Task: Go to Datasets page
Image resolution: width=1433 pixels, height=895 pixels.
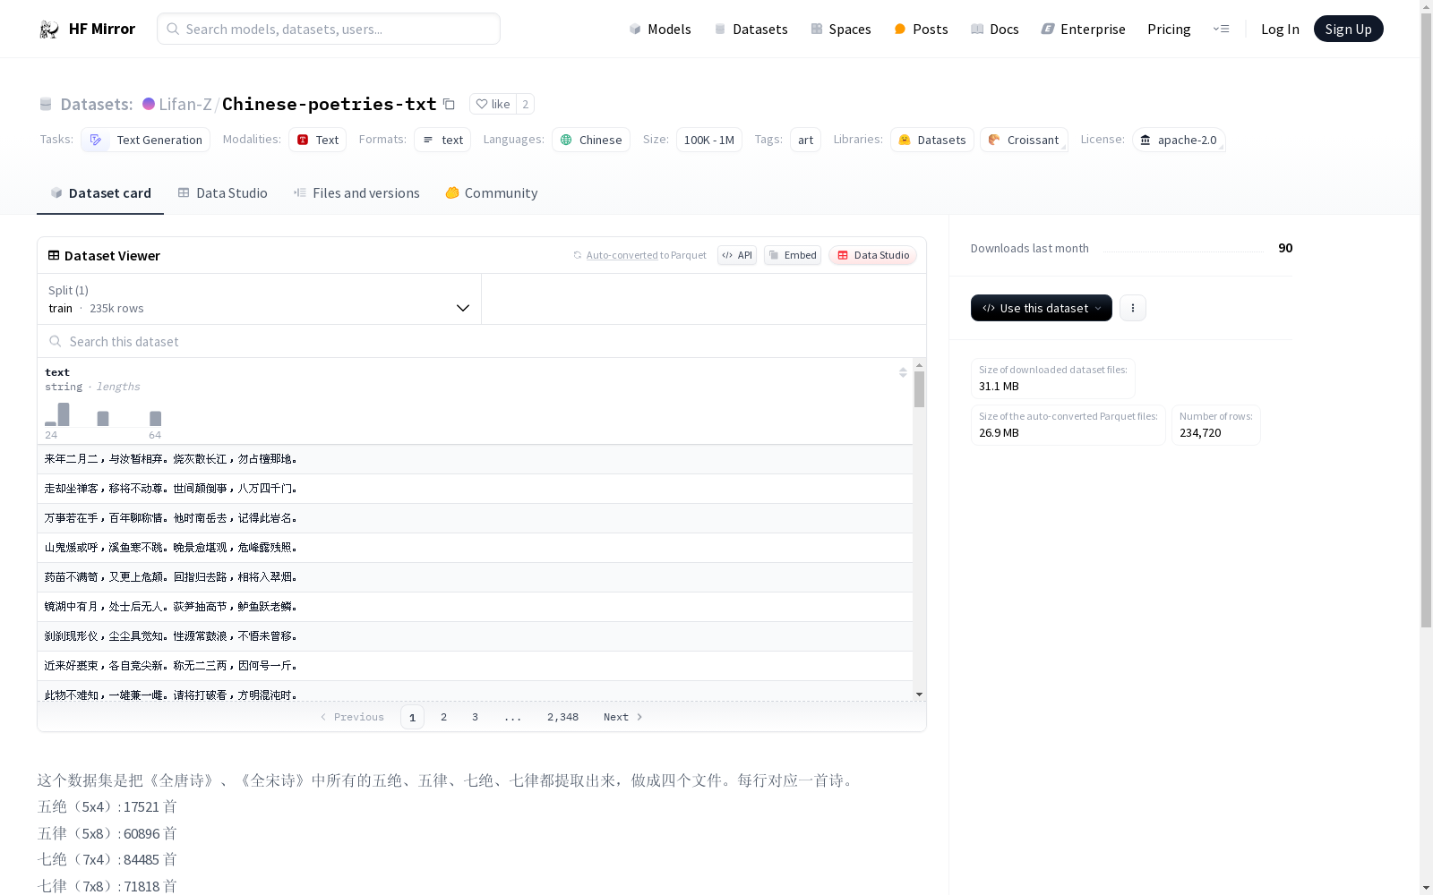Action: 751,29
